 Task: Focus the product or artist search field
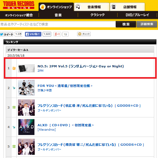click(x=58, y=24)
